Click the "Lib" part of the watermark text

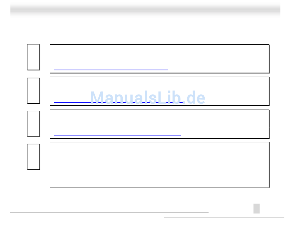coord(168,97)
